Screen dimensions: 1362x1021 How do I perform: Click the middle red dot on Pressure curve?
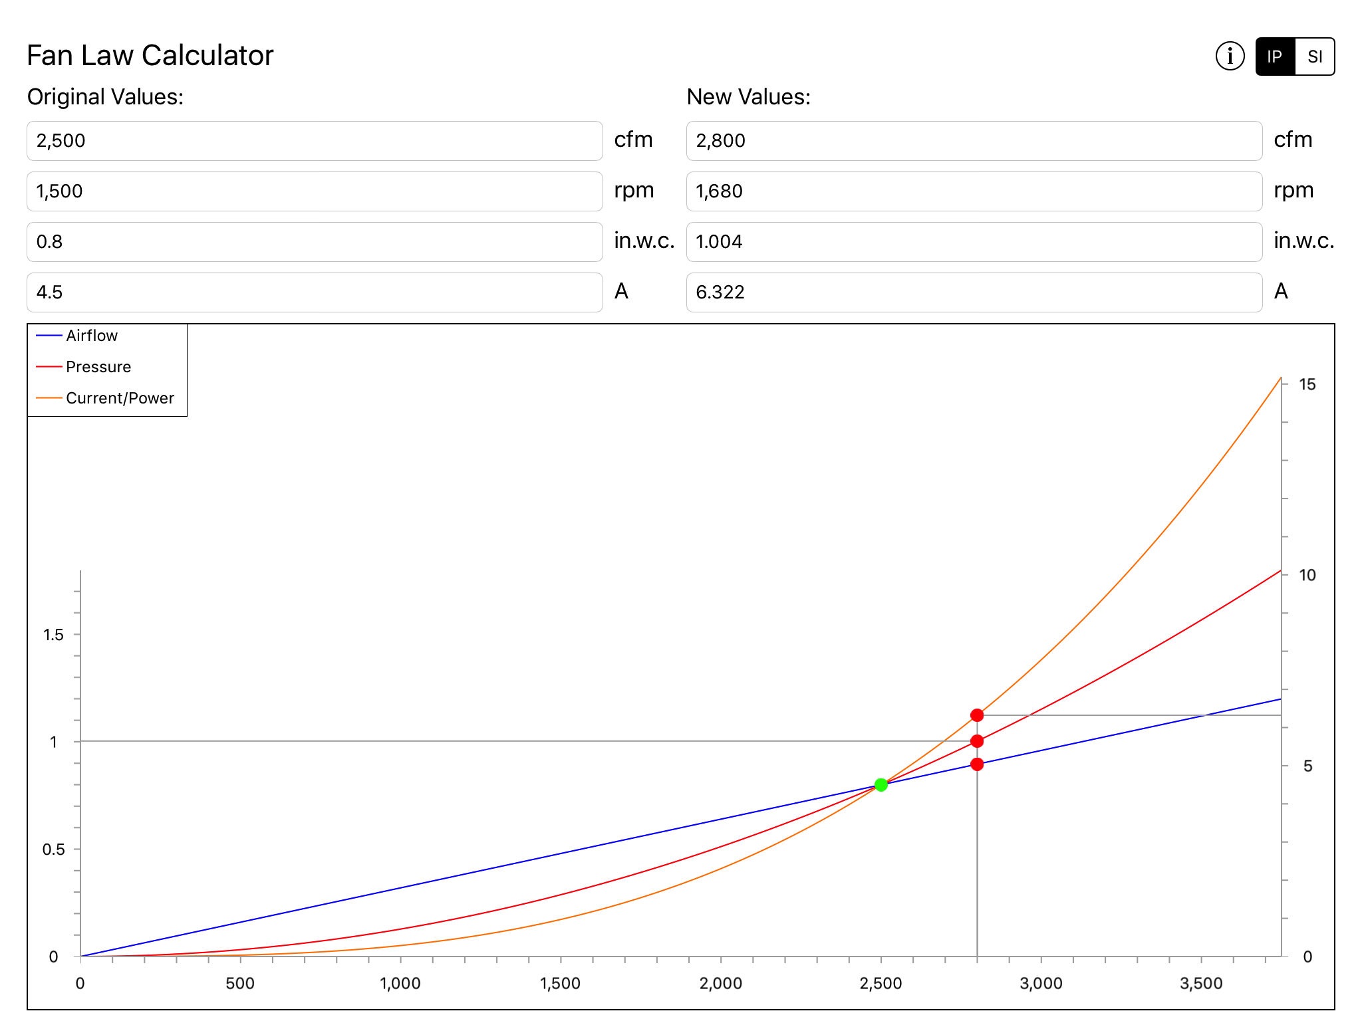(977, 741)
